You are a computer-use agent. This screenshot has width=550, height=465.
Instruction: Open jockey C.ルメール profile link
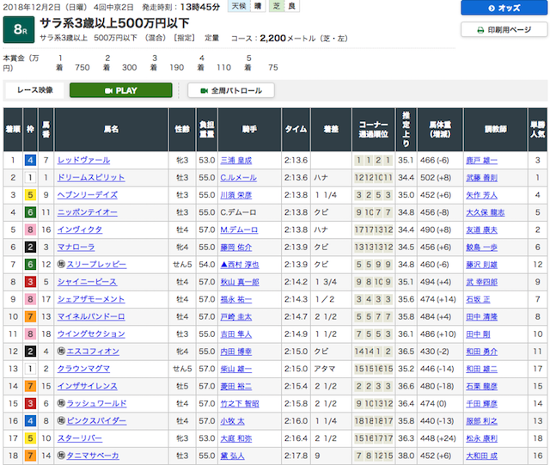coord(239,178)
